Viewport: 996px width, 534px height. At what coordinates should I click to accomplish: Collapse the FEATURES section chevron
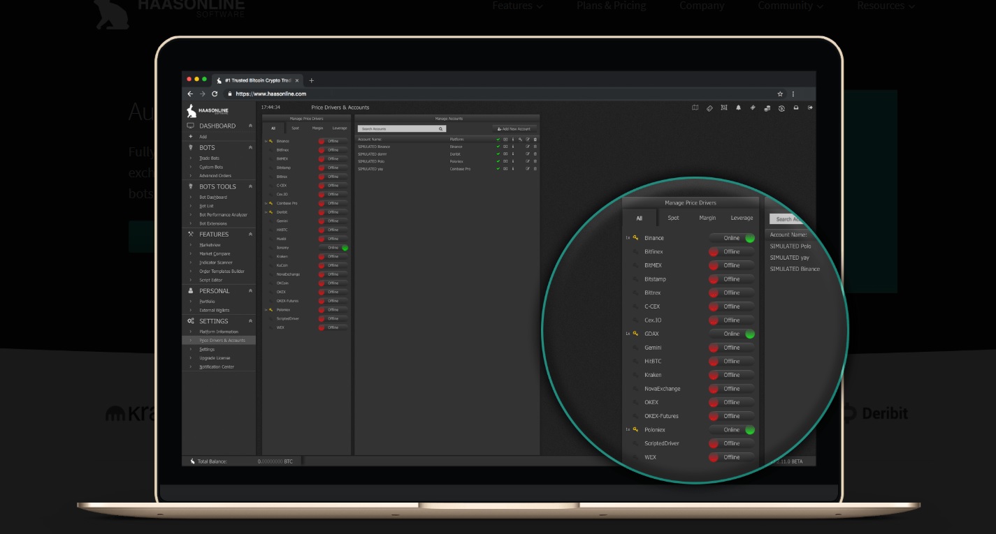tap(250, 234)
